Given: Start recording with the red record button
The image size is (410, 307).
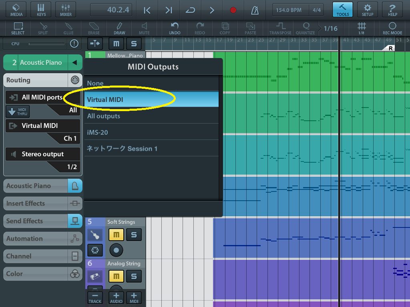Looking at the screenshot, I should click(233, 10).
